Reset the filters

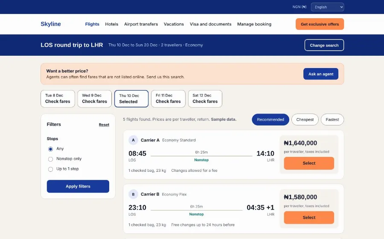tap(104, 125)
